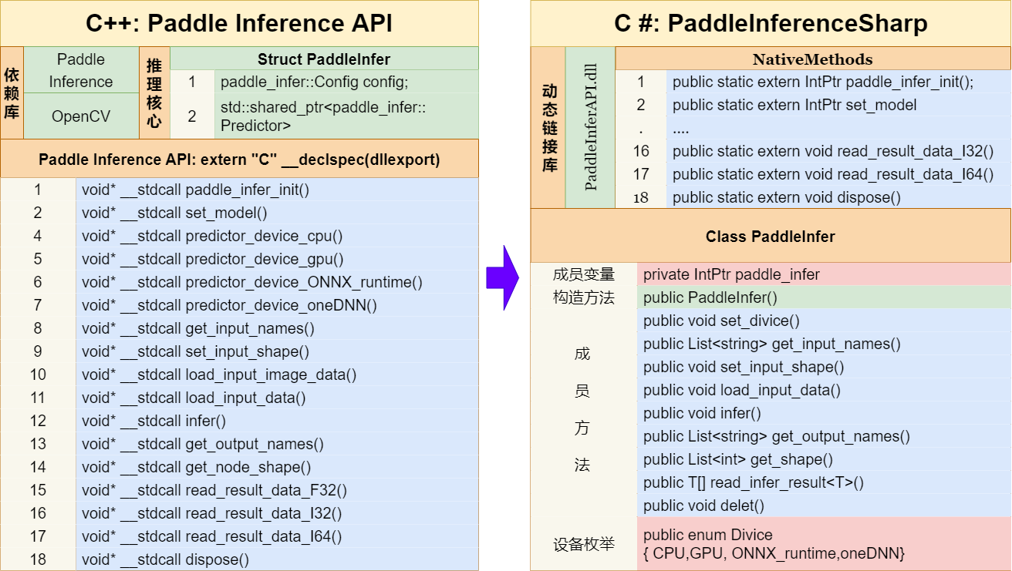Select 'public List<int> get_shape()' method
Screen dimensions: 1012x571
[824, 459]
